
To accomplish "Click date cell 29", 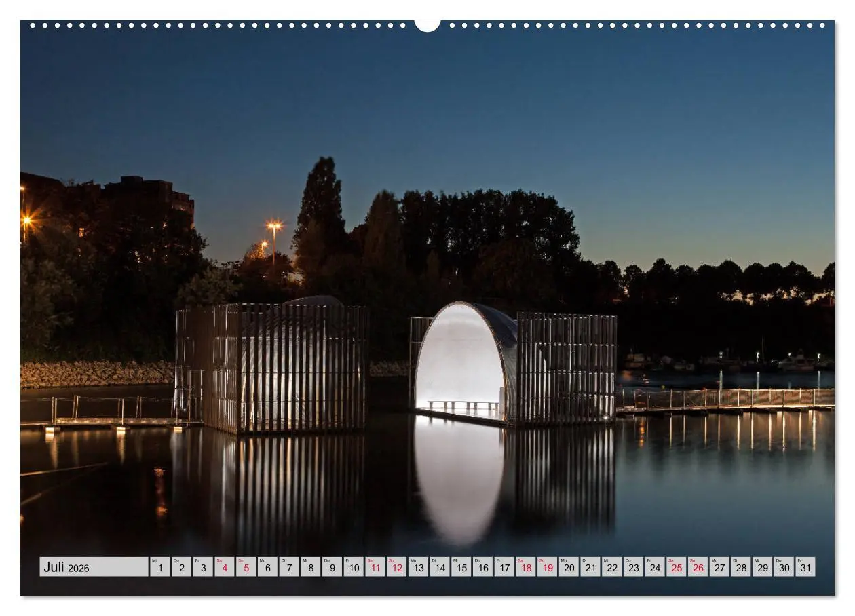I will pos(762,567).
